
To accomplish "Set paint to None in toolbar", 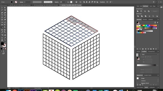I will 5,49.
